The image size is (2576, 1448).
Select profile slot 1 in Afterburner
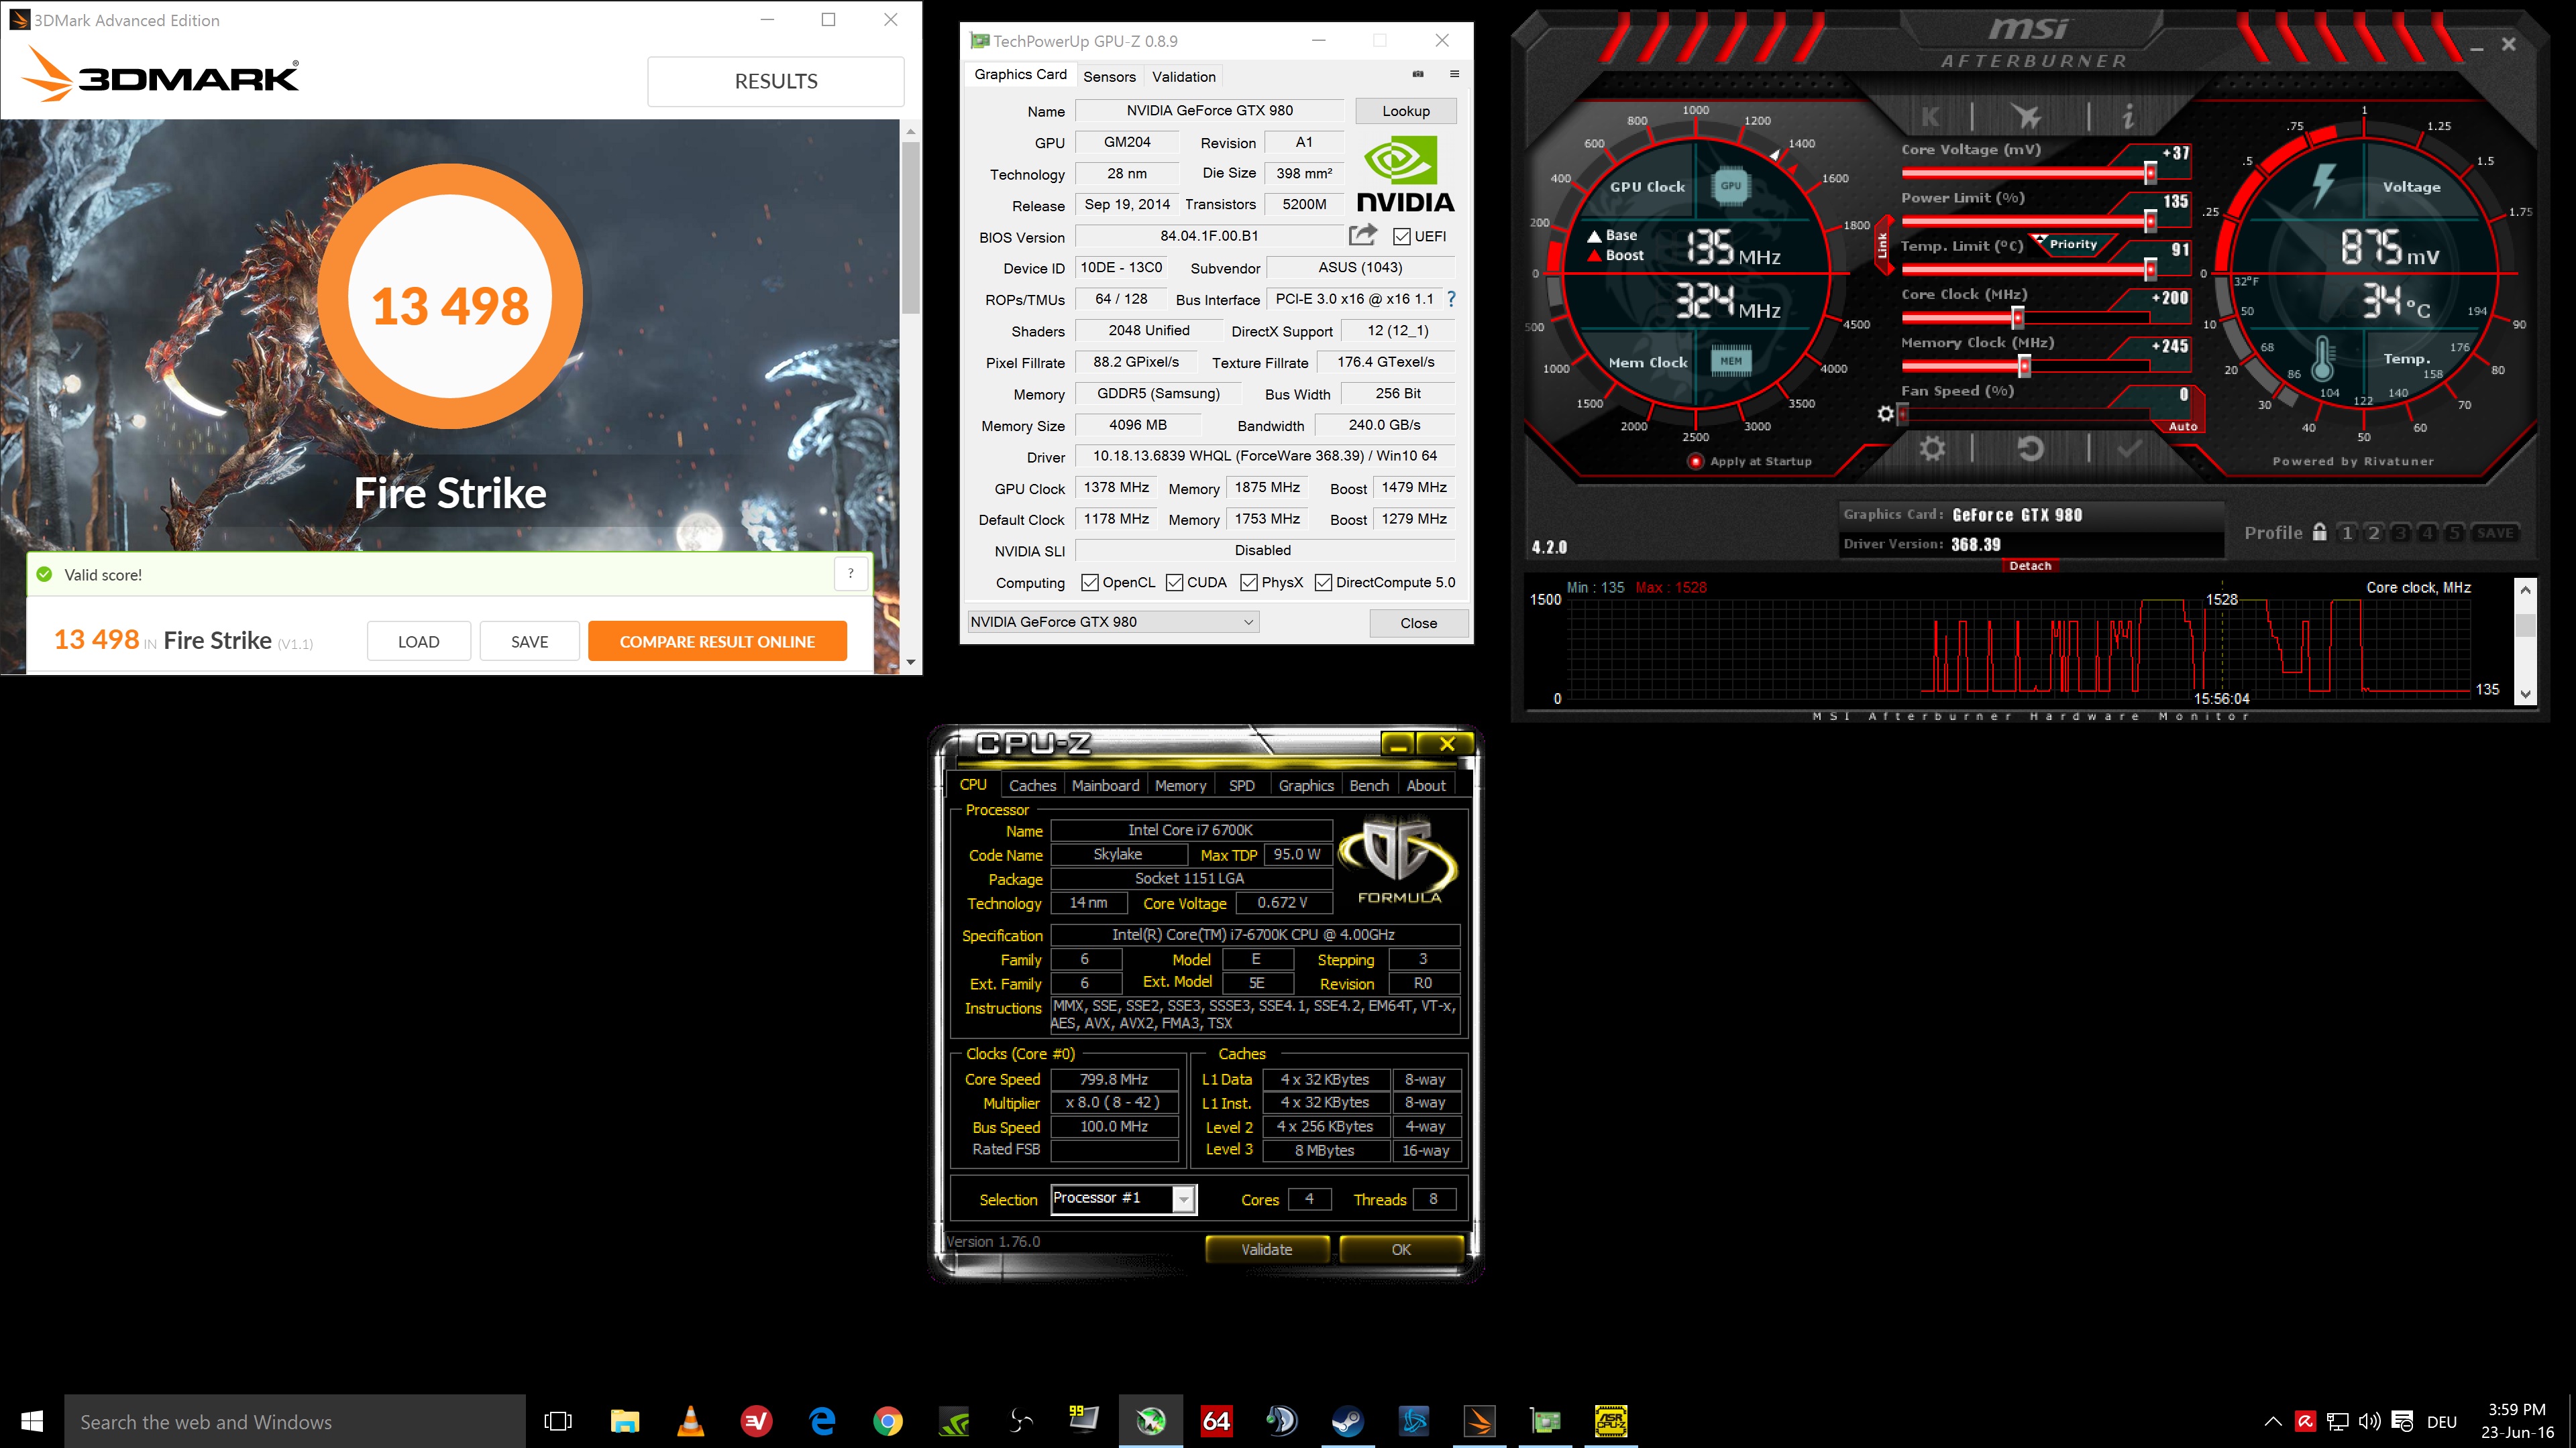pos(2347,533)
